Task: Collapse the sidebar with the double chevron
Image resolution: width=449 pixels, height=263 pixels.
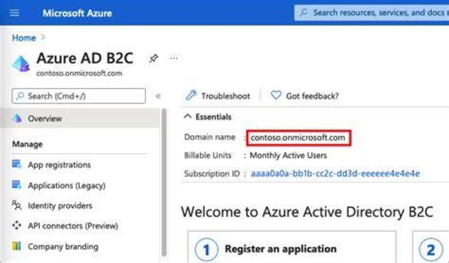Action: click(x=158, y=96)
